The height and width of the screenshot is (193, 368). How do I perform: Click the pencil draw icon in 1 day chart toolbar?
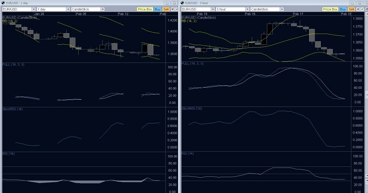[177, 9]
